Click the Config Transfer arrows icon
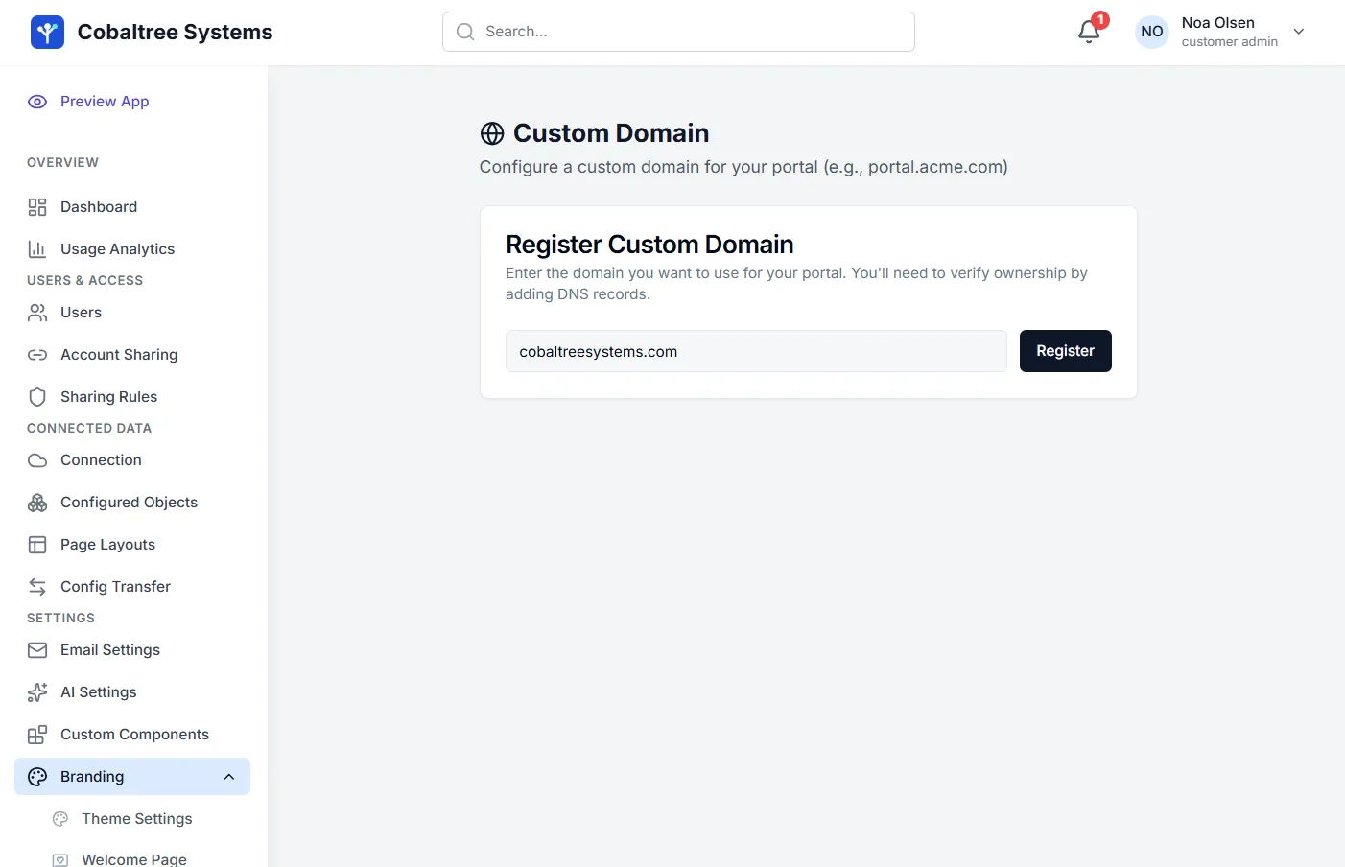This screenshot has width=1345, height=867. tap(37, 587)
